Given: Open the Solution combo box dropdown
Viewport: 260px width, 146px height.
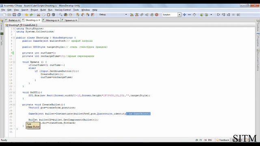Looking at the screenshot, I should [x=179, y=15].
